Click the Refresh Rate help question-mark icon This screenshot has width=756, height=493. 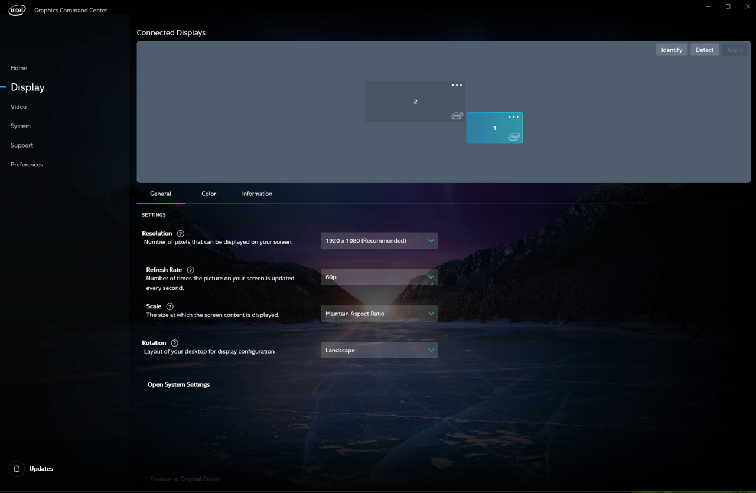pos(190,270)
